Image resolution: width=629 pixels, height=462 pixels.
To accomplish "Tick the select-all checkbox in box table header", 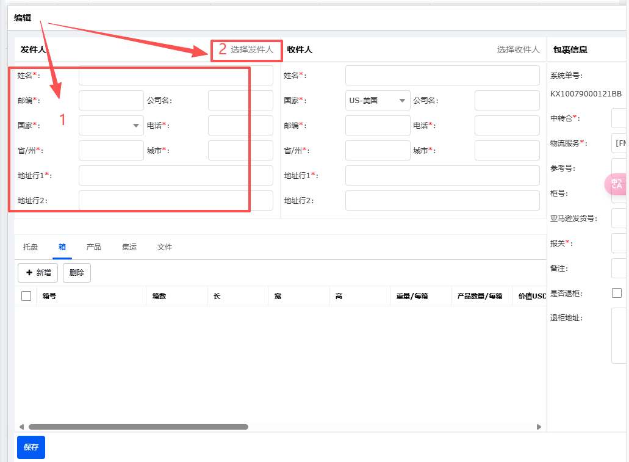I will 26,296.
